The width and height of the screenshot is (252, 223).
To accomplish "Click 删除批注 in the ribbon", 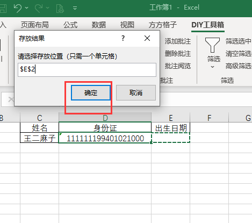I will 178,54.
